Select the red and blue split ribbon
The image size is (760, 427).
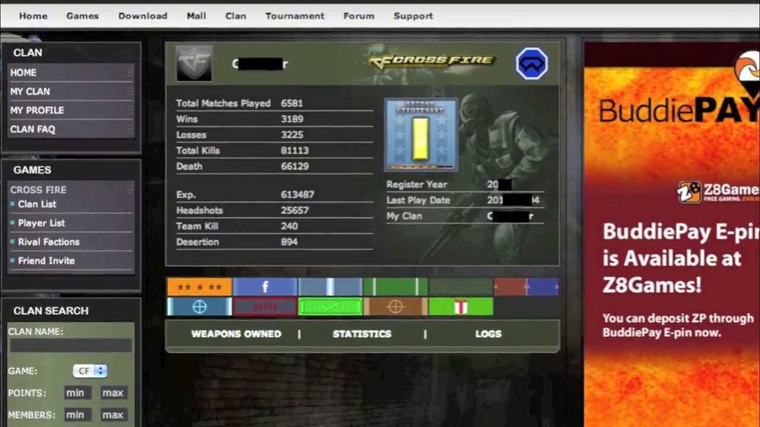[x=526, y=287]
